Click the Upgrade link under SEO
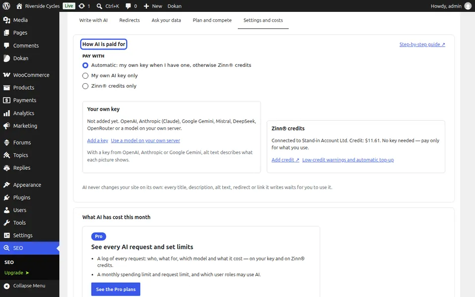The height and width of the screenshot is (297, 475). coord(17,273)
